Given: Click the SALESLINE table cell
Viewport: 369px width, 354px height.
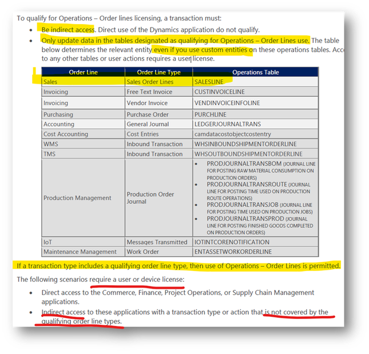Looking at the screenshot, I should click(256, 82).
